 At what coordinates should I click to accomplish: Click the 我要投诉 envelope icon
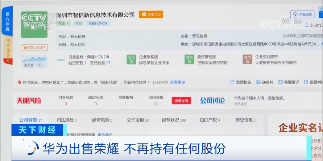point(280,82)
